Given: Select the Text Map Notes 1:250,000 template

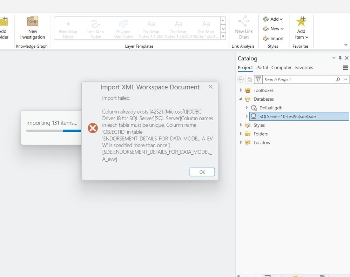Looking at the screenshot, I should (x=206, y=28).
